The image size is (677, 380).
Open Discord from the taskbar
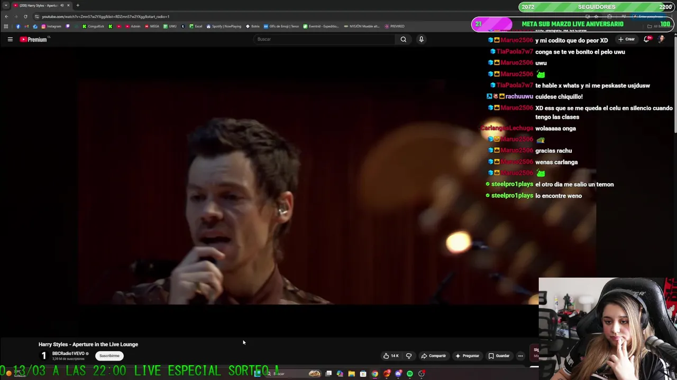398,374
